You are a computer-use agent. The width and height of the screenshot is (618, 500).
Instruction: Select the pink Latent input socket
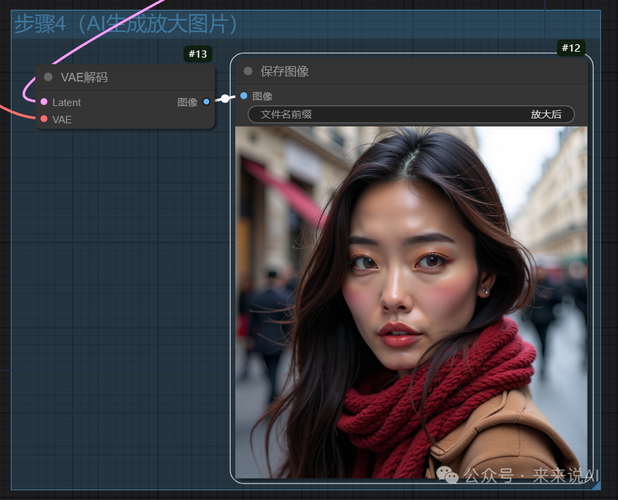click(x=44, y=101)
